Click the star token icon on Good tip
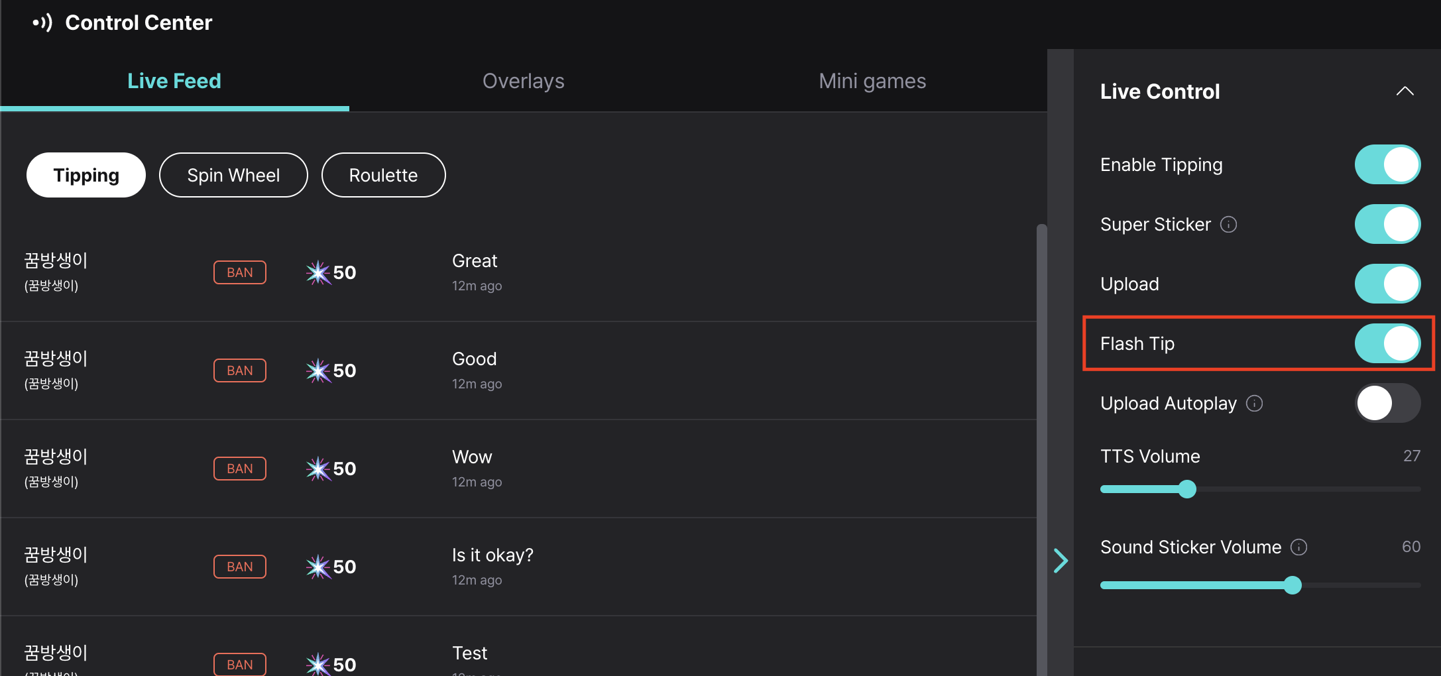 pos(318,370)
